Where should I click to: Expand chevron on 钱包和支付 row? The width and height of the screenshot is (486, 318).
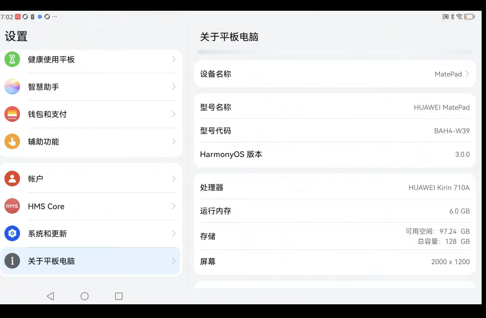point(174,114)
